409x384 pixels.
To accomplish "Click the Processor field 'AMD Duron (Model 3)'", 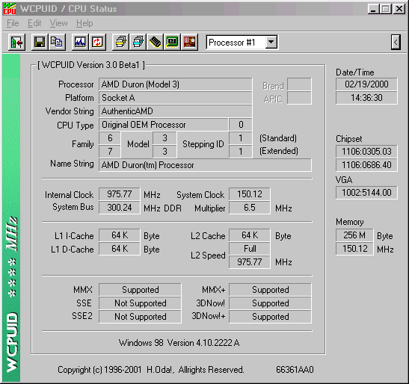I will tap(175, 84).
